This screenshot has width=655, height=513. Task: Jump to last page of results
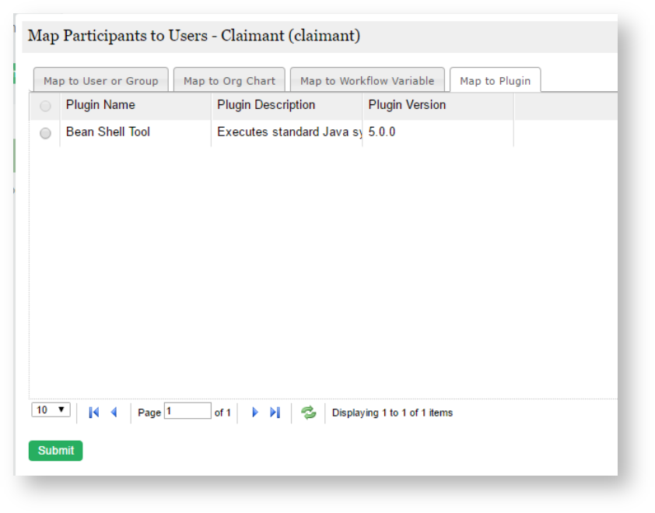coord(275,413)
